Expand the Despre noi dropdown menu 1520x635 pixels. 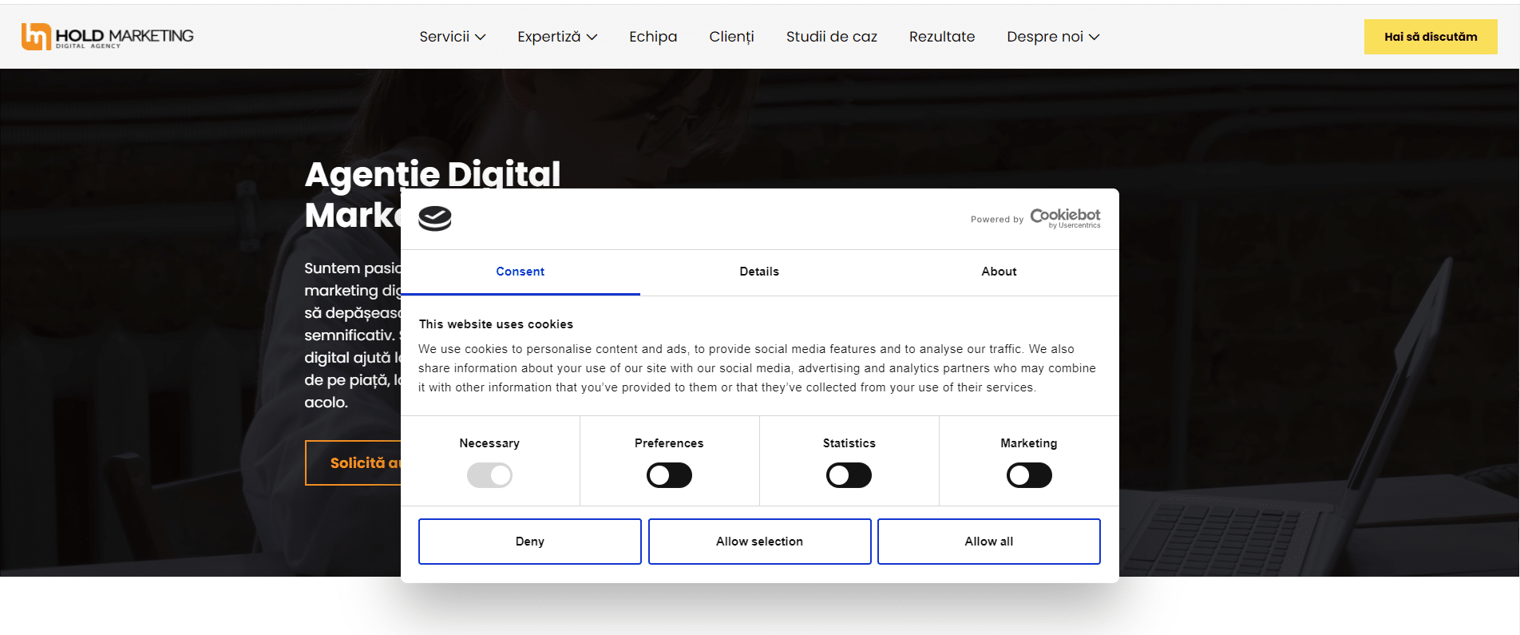(1053, 37)
